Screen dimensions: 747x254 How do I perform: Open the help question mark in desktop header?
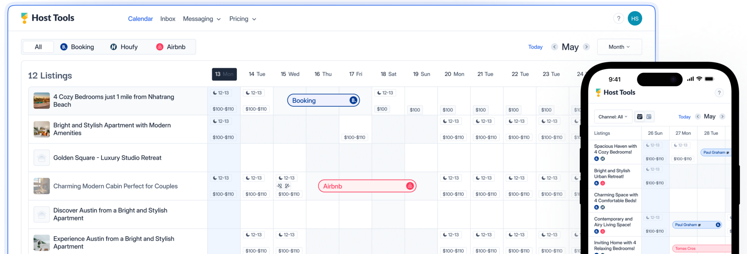tap(619, 18)
